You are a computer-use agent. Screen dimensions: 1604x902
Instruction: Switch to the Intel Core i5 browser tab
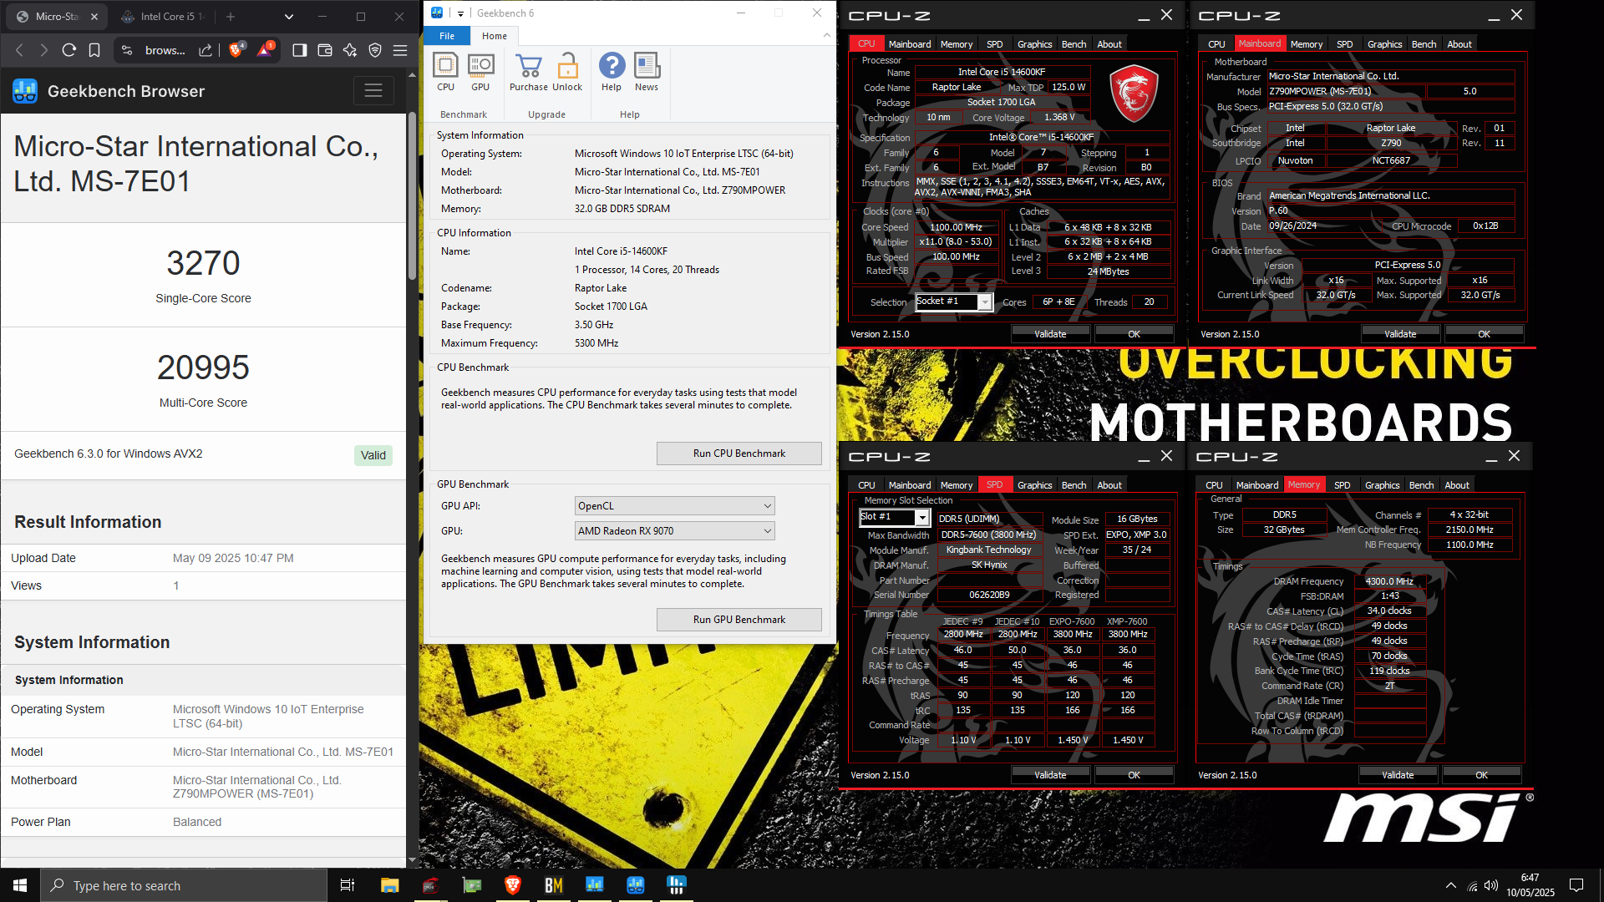[164, 17]
